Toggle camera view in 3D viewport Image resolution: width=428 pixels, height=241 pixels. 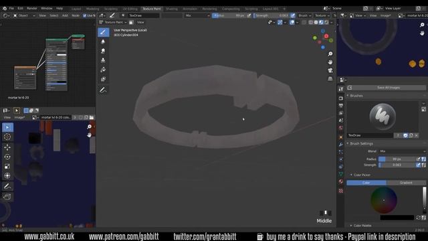click(x=330, y=70)
